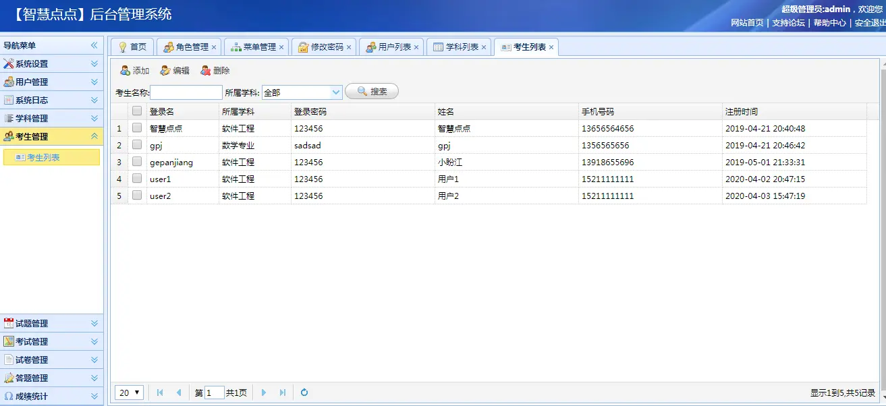This screenshot has width=886, height=406.
Task: Click the 试题管理 calendar icon
Action: pyautogui.click(x=9, y=324)
